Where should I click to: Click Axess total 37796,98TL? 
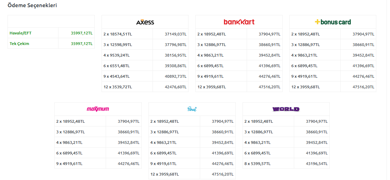pyautogui.click(x=175, y=45)
